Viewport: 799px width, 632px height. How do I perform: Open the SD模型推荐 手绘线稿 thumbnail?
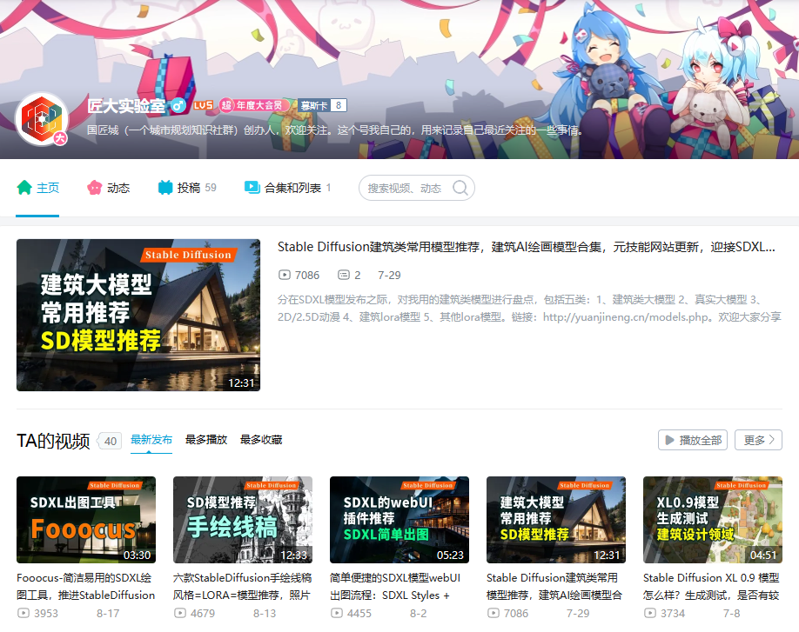pyautogui.click(x=243, y=520)
